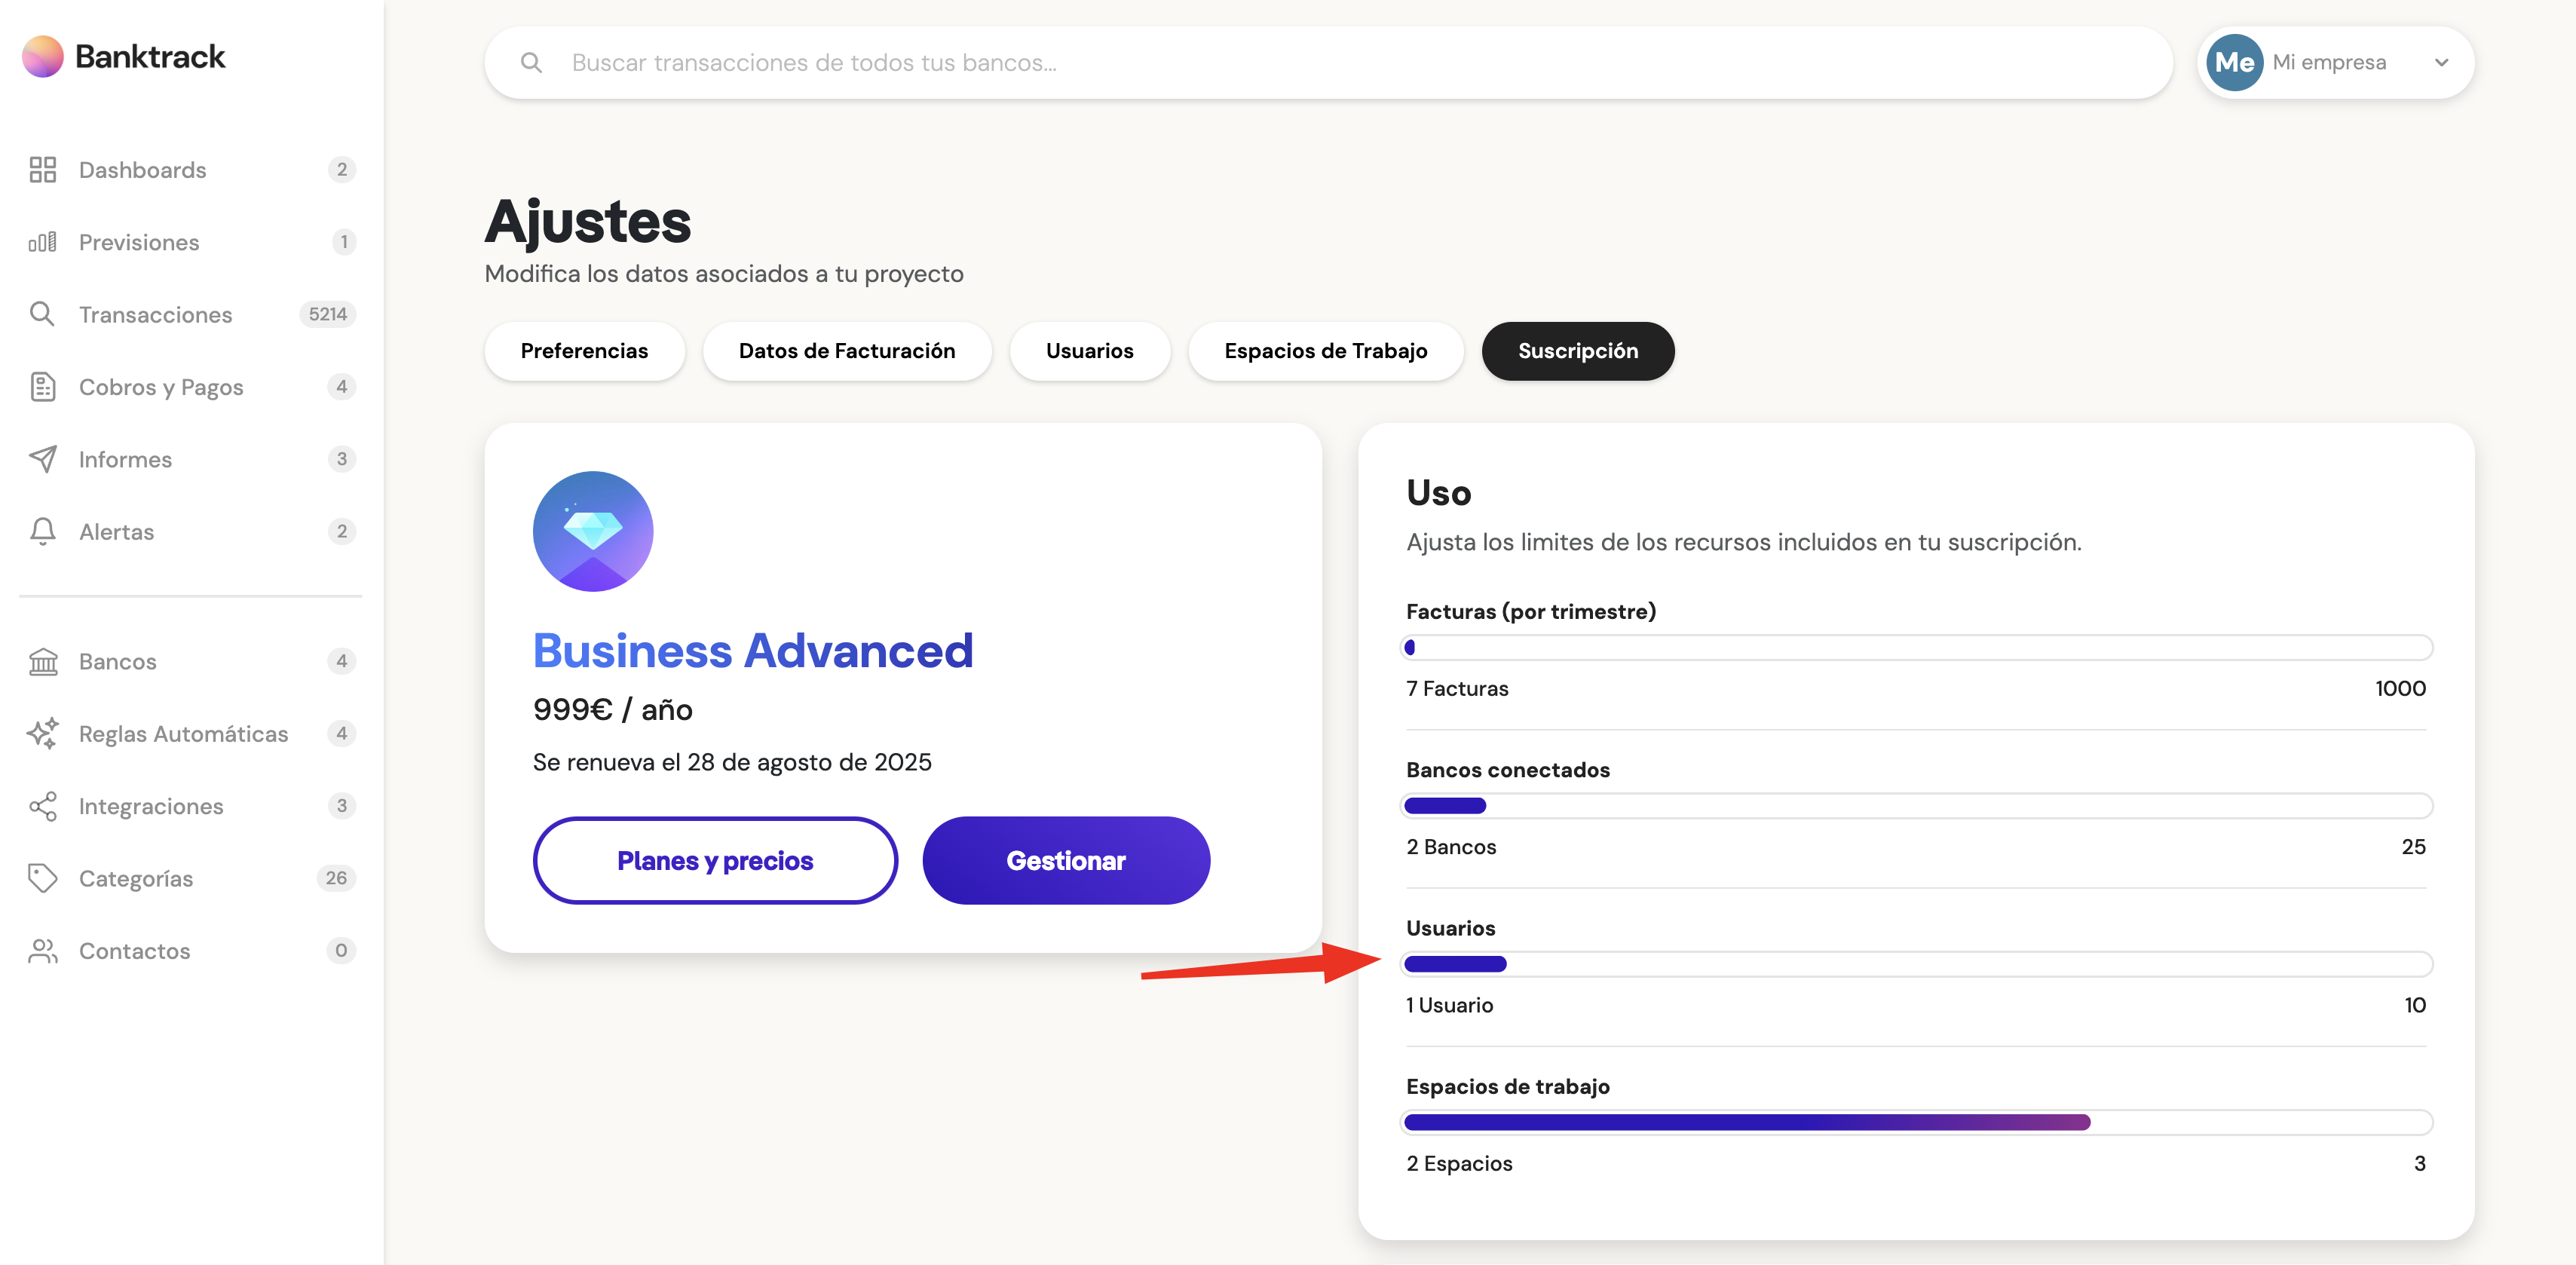Screen dimensions: 2576x1265
Task: Open Reglas Automáticas sparkle icon
Action: [x=42, y=733]
